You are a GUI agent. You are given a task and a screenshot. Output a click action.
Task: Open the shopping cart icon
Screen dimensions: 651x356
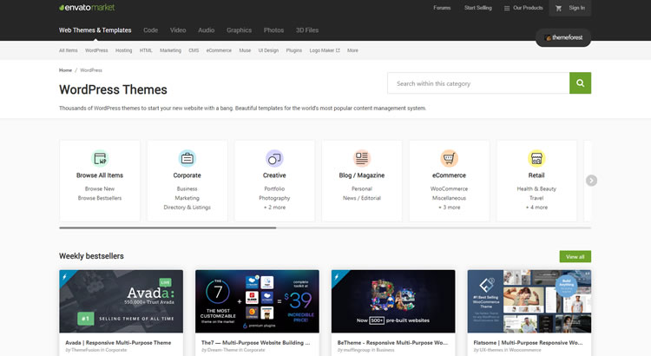tap(558, 8)
